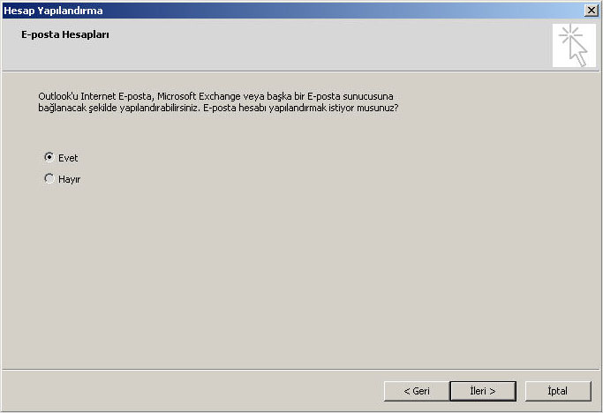Click the Hesap Yapılandırma title bar

292,11
